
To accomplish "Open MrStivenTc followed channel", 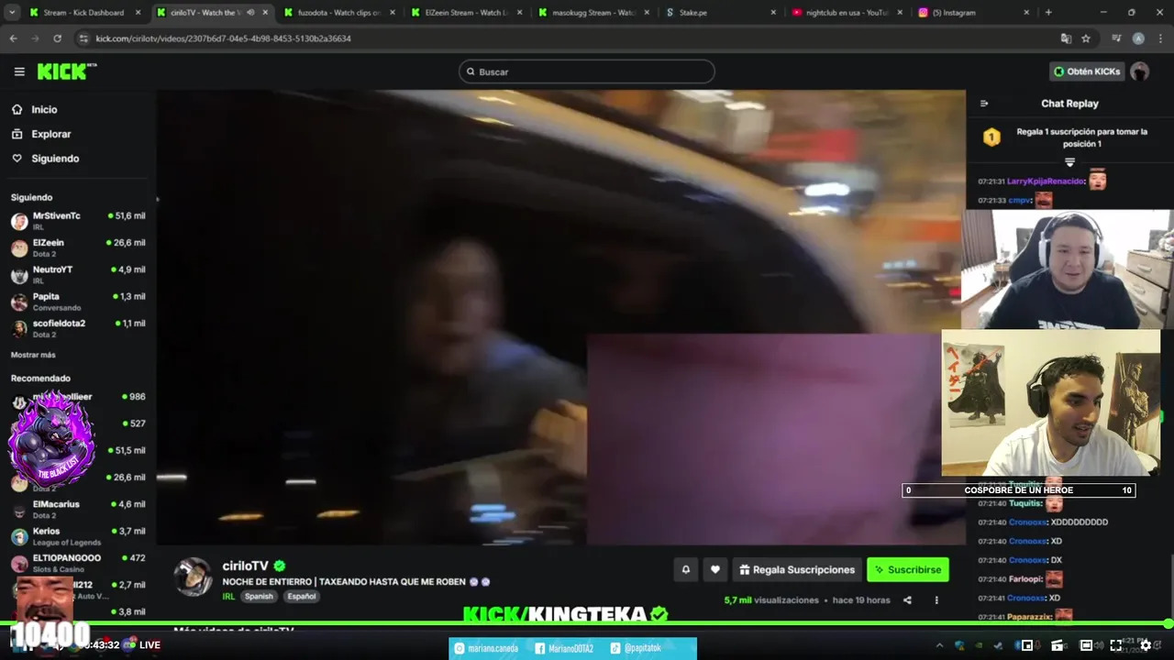I will 78,220.
